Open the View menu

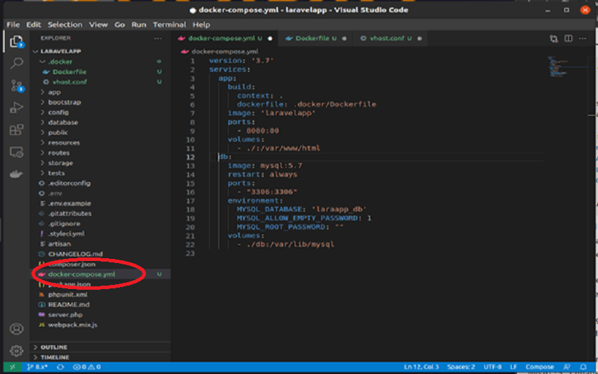click(99, 25)
